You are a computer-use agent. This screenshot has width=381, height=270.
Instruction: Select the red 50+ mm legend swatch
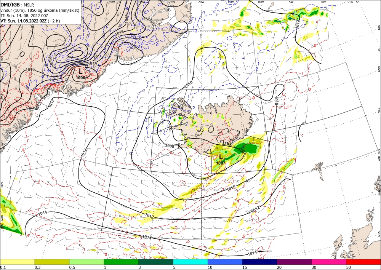(x=363, y=262)
